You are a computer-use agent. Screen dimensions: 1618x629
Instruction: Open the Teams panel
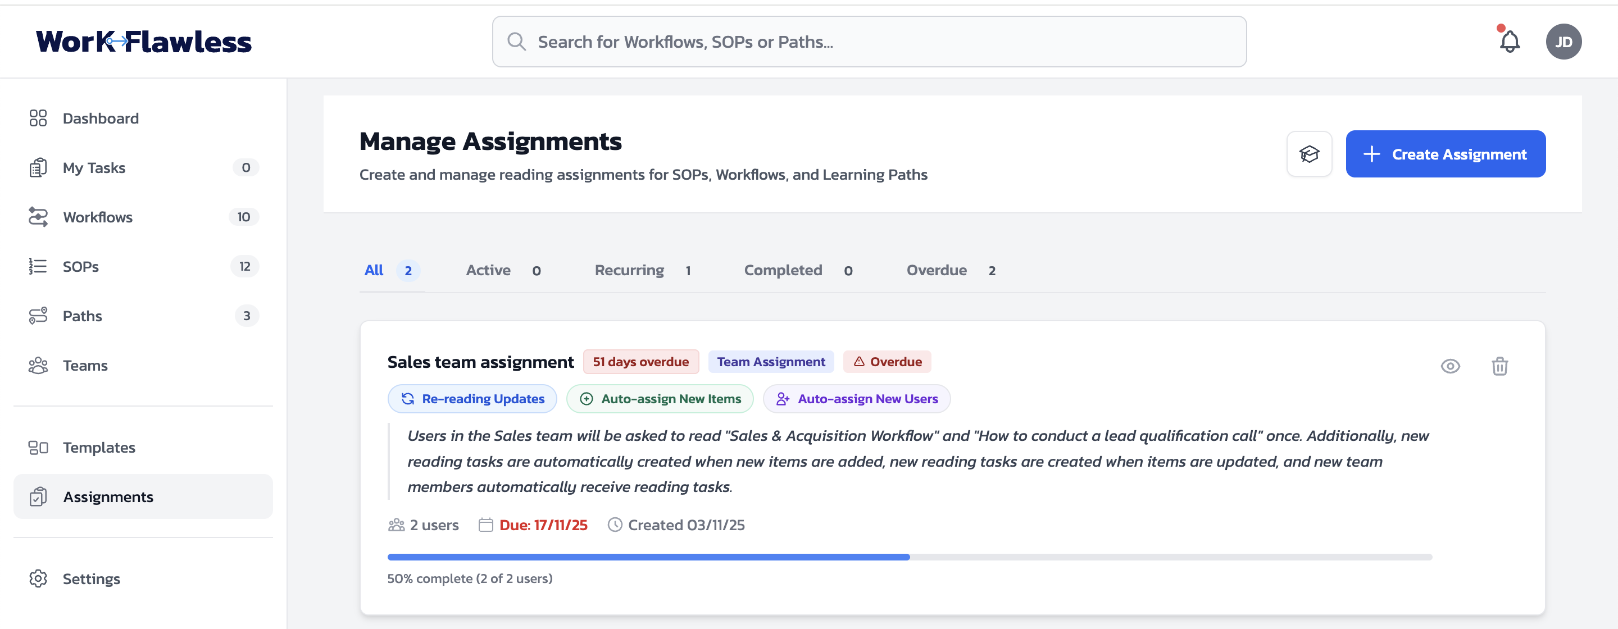point(85,364)
